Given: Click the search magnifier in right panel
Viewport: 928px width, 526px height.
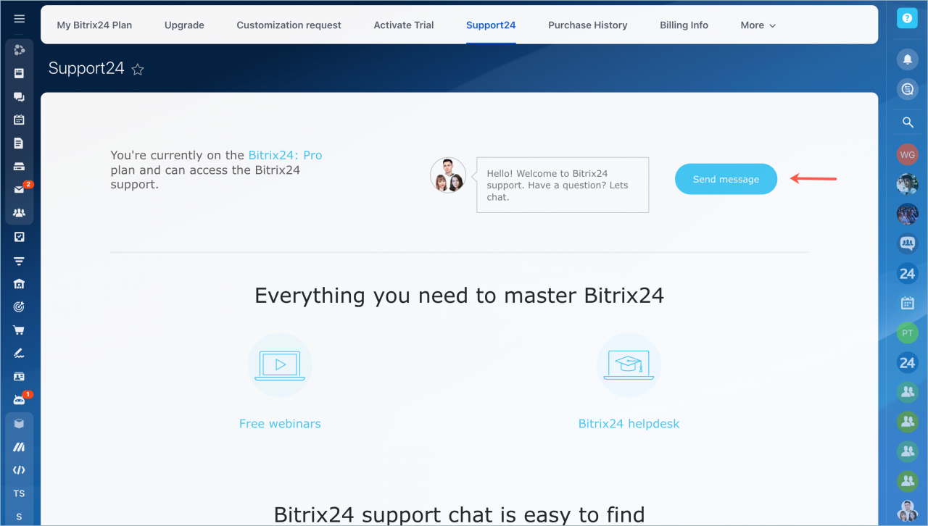Looking at the screenshot, I should 907,123.
